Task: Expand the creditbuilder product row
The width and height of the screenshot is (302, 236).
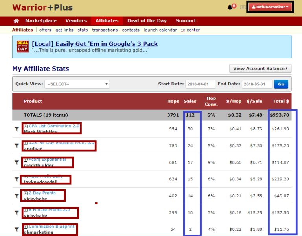Action: pyautogui.click(x=26, y=160)
